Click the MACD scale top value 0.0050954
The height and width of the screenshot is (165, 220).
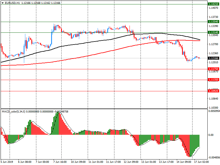(214, 111)
